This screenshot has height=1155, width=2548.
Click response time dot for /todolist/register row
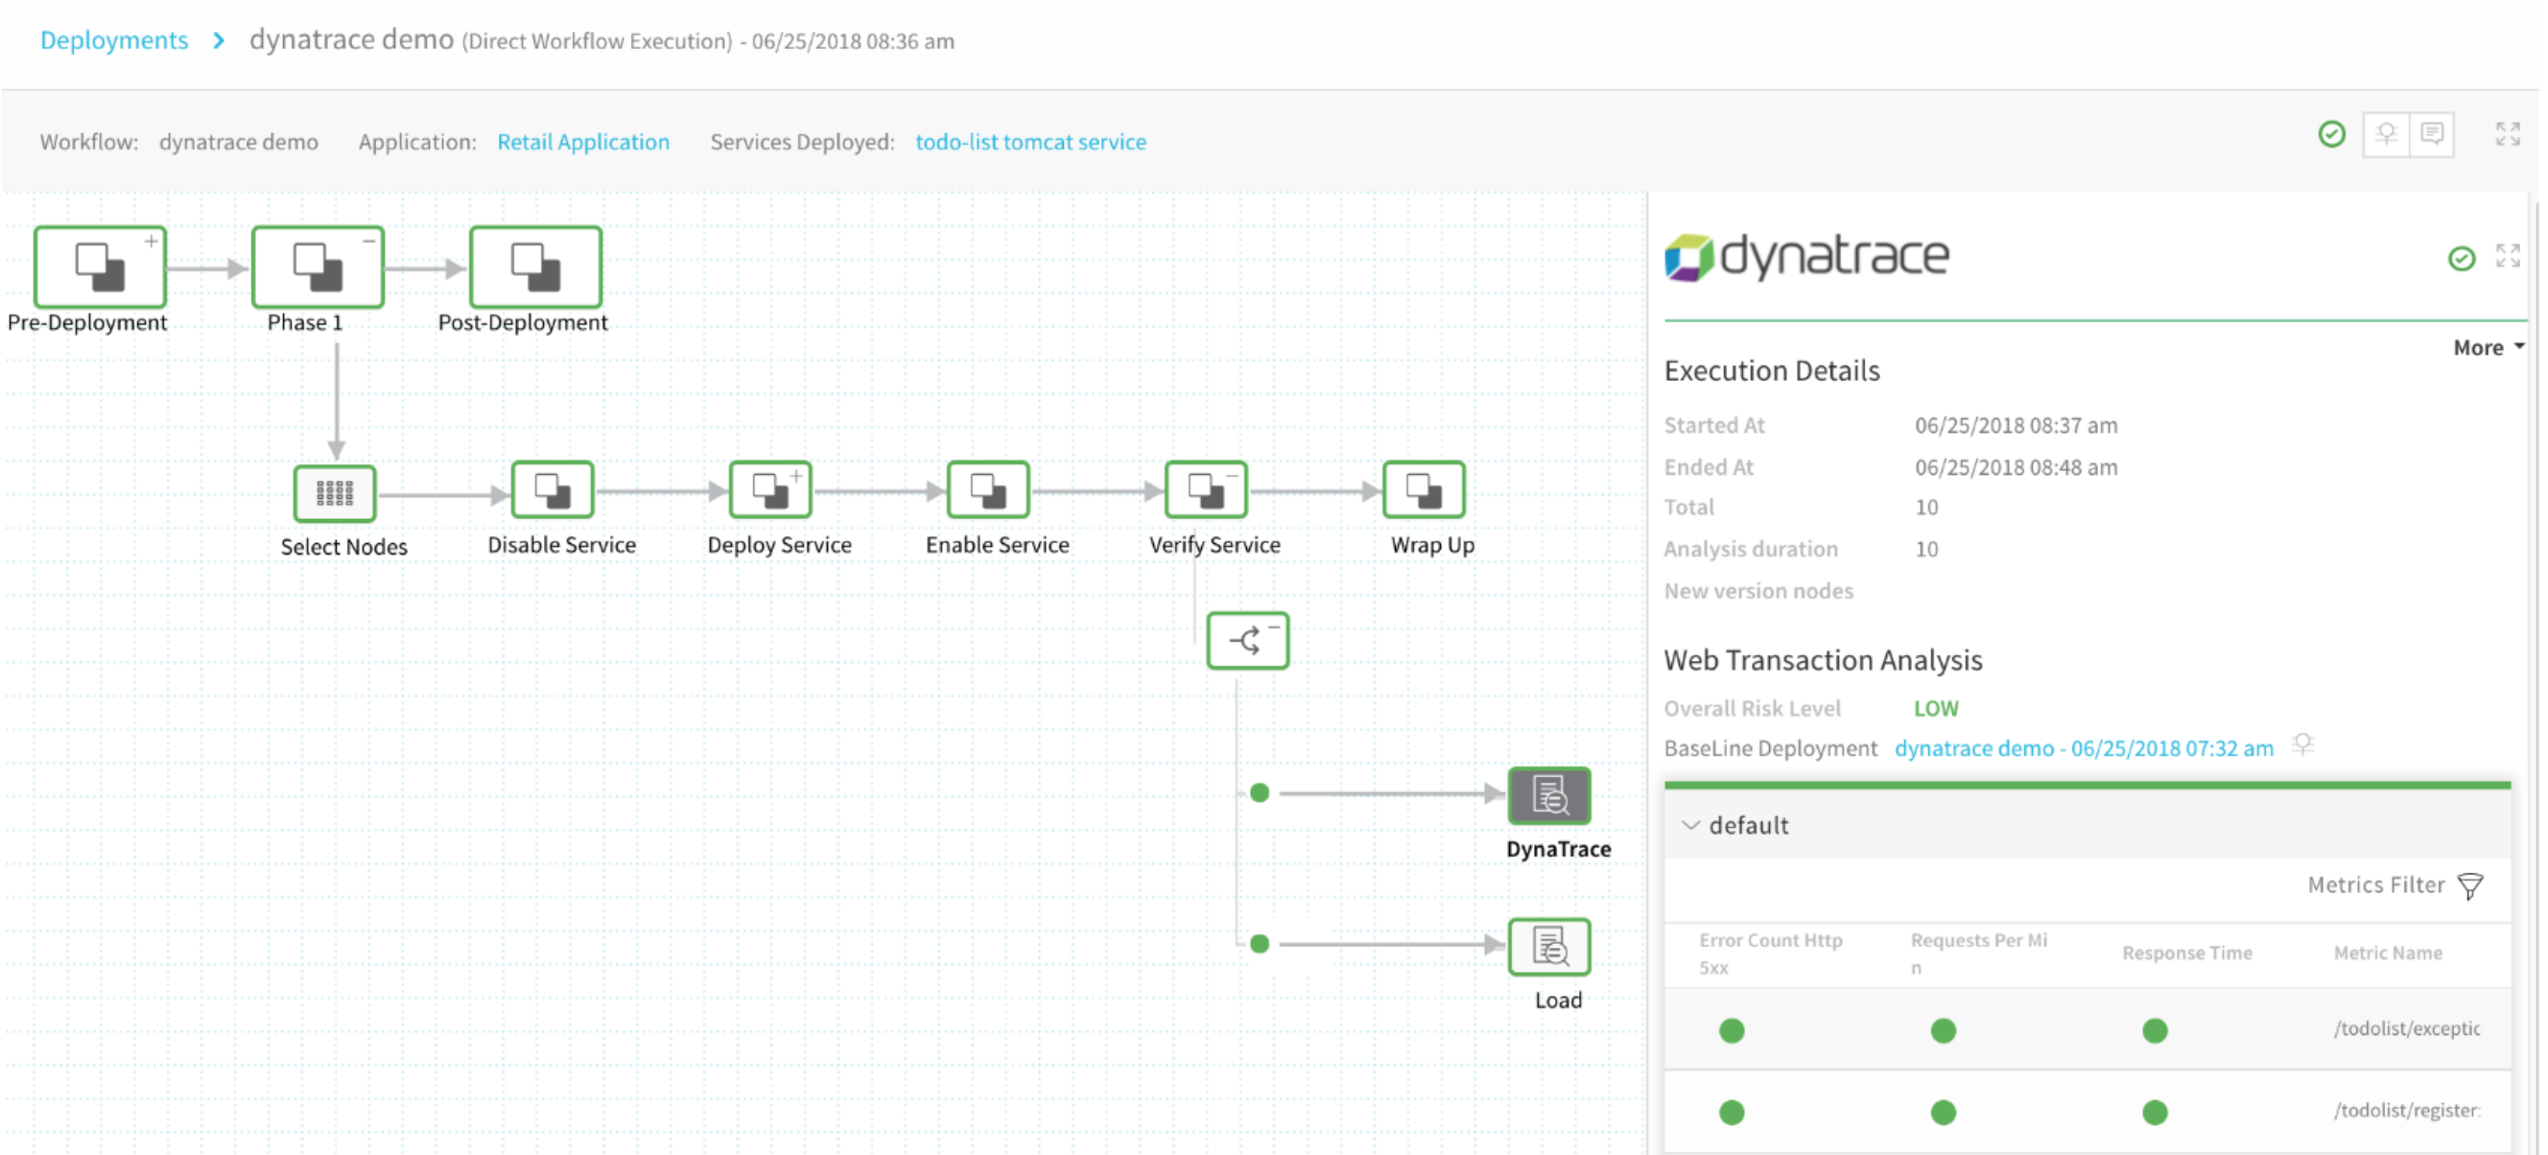(x=2156, y=1113)
